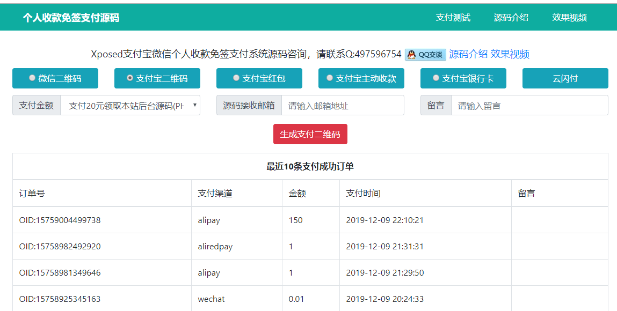Click order number OID:15758981349646
The image size is (617, 311).
[60, 273]
